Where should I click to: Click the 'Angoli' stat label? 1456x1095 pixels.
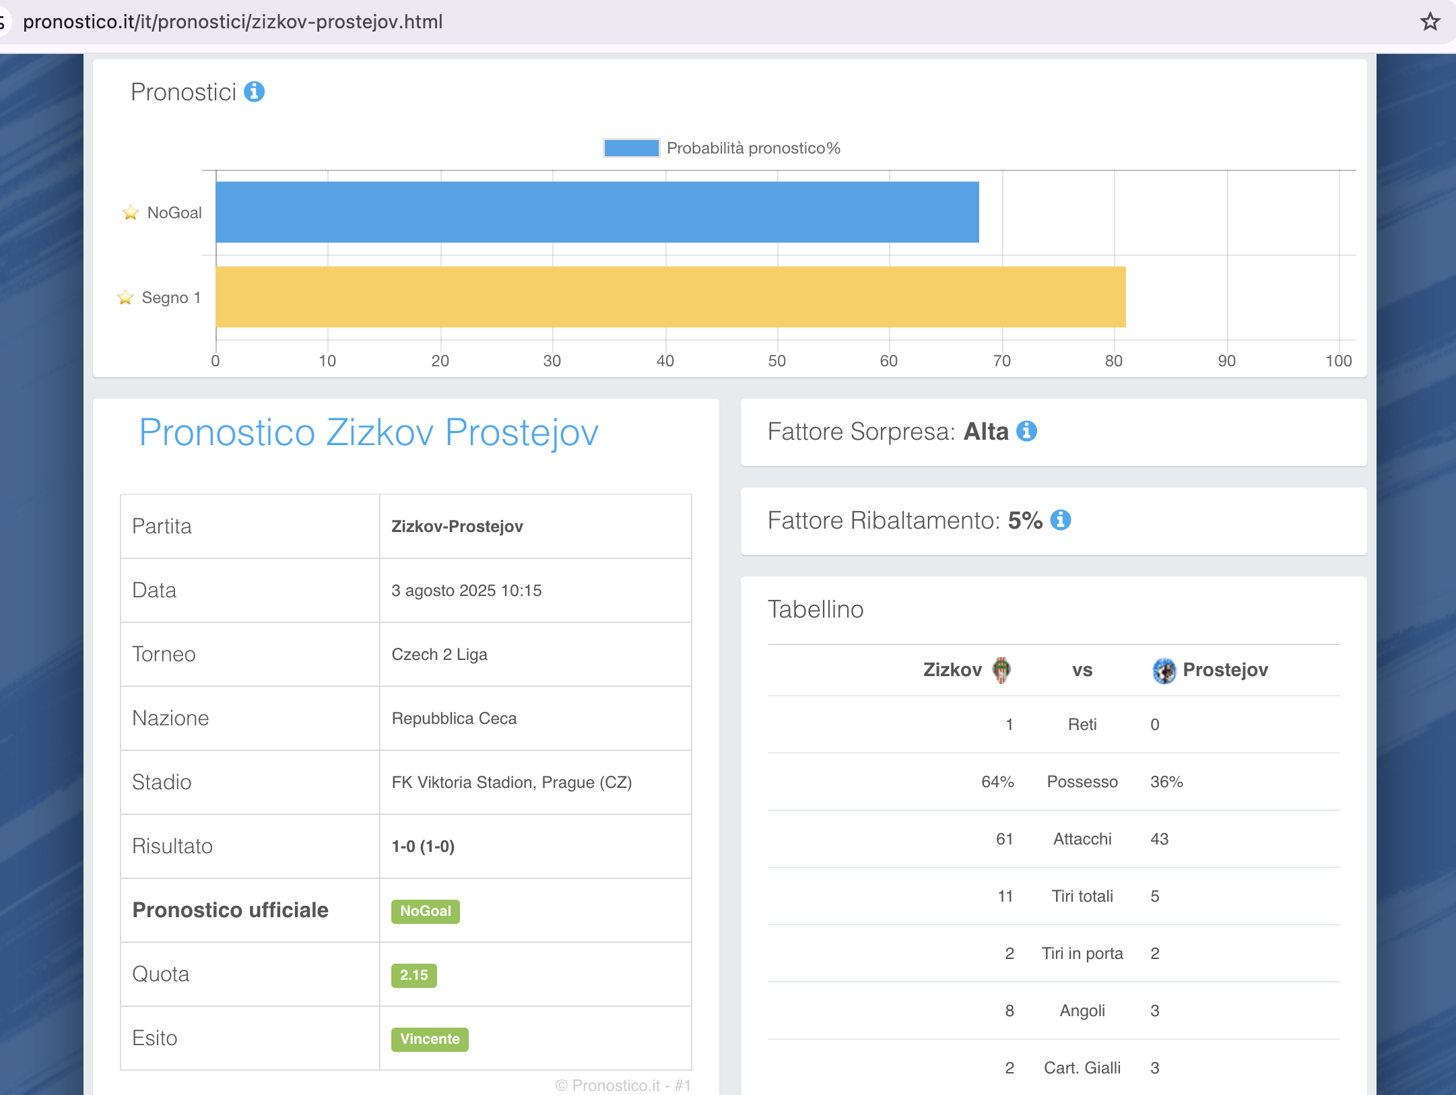coord(1082,1011)
